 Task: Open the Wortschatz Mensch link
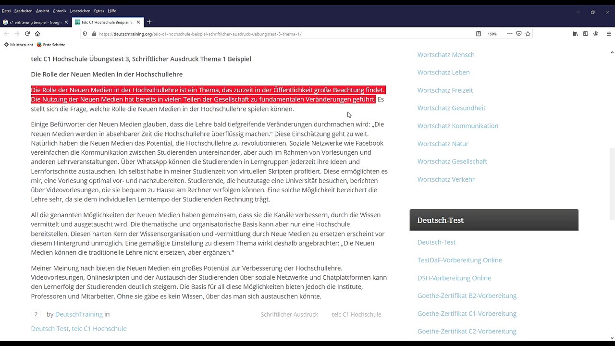[446, 55]
